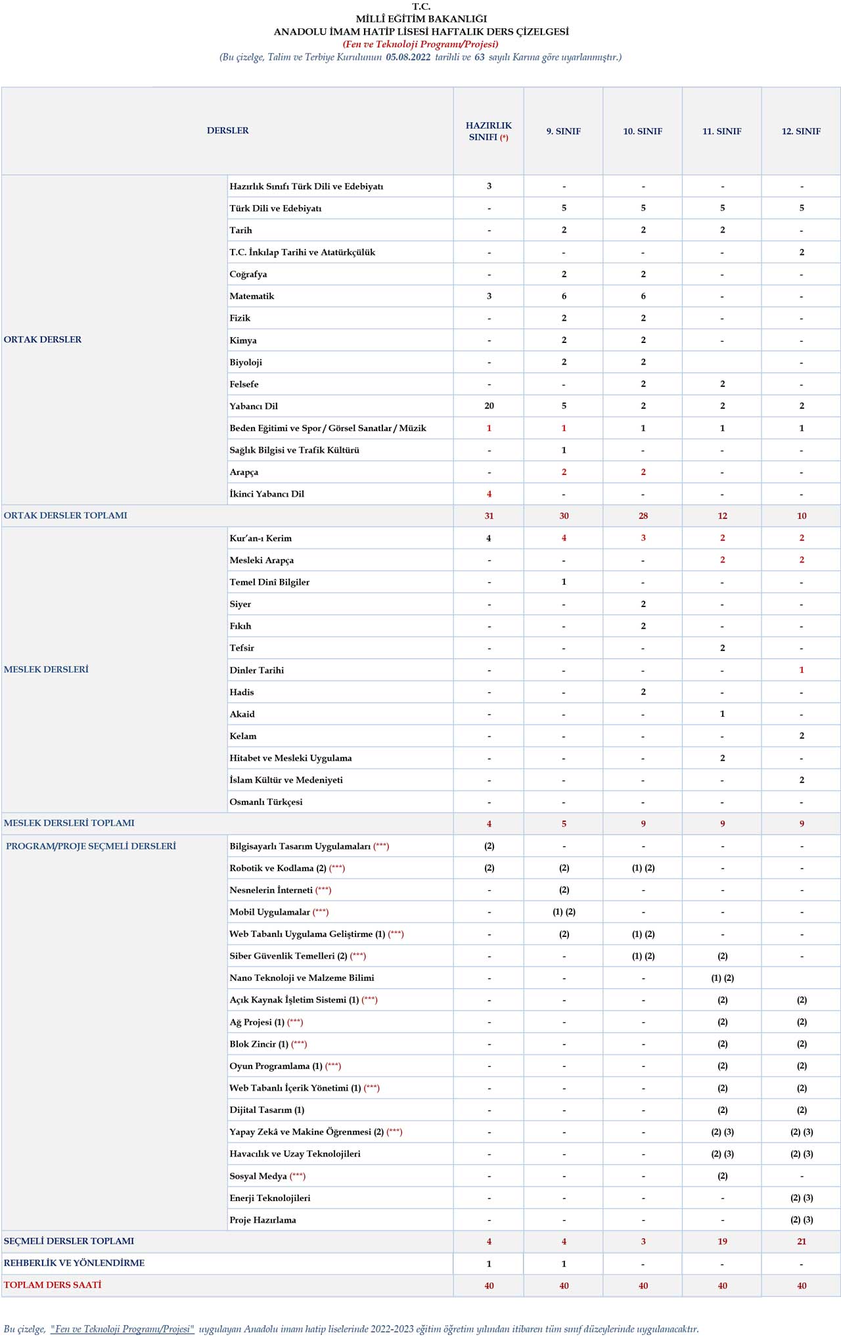The height and width of the screenshot is (1337, 841).
Task: Select the PROGRAM/PROJE SEÇMELİ DERSLERİ label
Action: pyautogui.click(x=91, y=846)
